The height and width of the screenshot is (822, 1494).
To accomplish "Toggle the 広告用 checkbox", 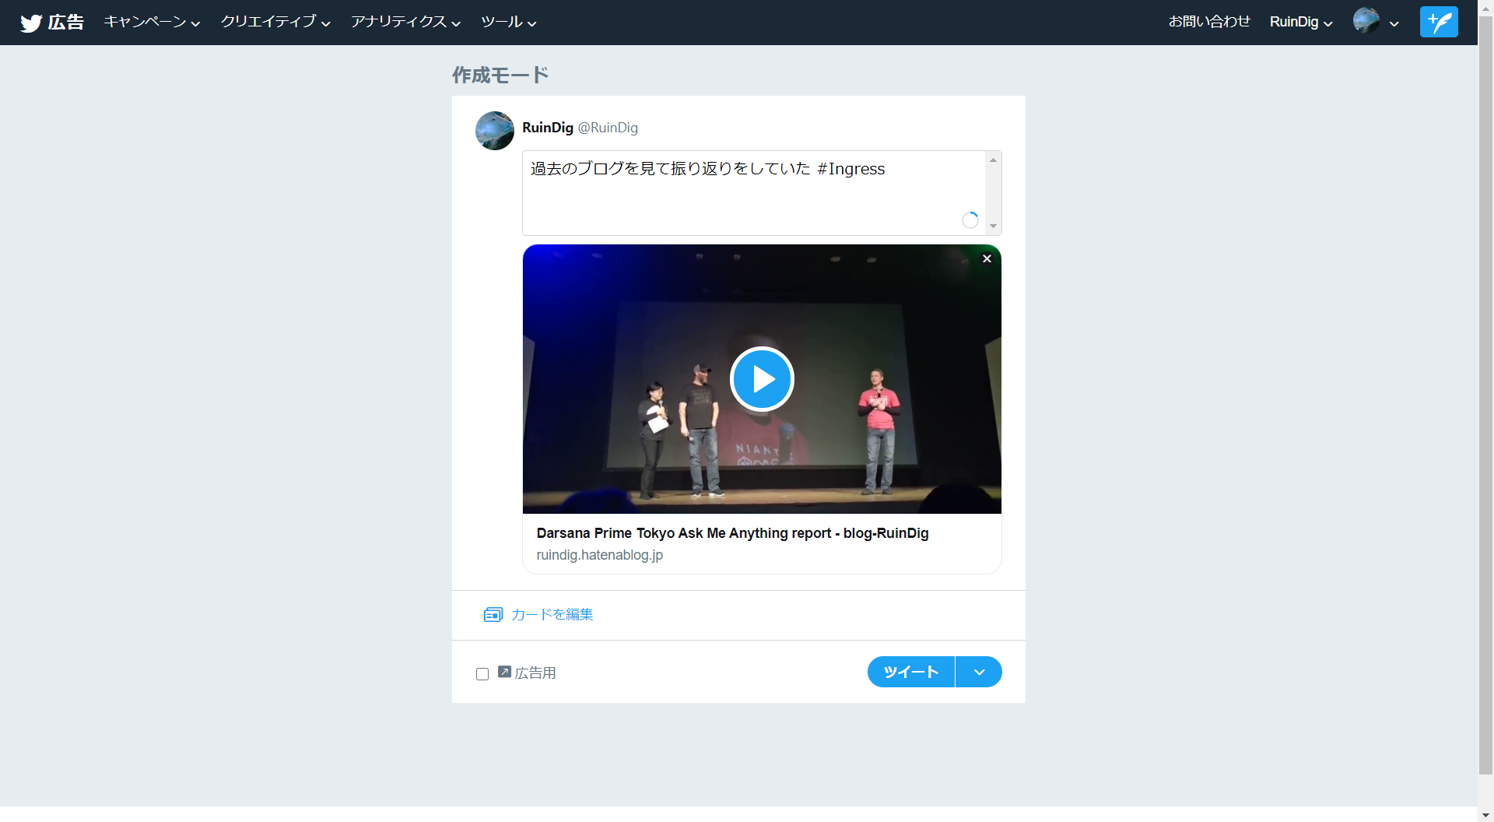I will pos(482,674).
